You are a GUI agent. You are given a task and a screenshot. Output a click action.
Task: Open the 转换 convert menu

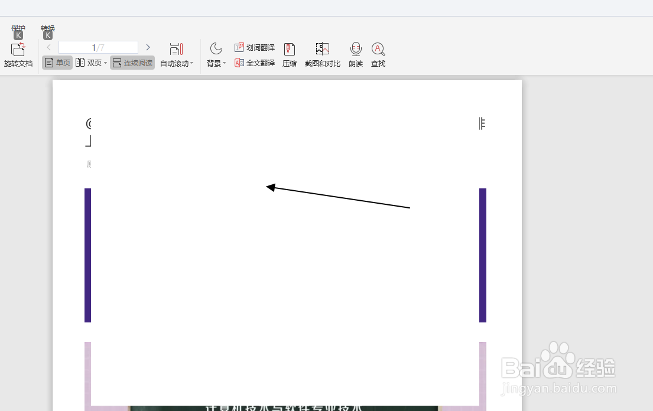pos(47,30)
